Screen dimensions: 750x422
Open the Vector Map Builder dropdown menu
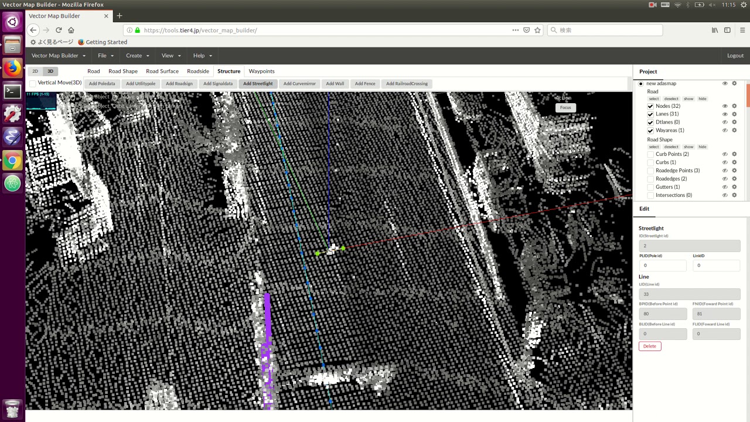[59, 56]
